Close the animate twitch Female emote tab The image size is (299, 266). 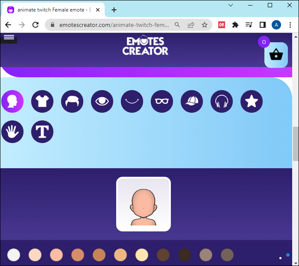pos(98,10)
